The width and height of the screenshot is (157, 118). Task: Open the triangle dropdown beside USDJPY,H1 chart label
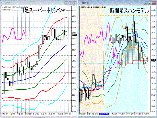pos(80,7)
